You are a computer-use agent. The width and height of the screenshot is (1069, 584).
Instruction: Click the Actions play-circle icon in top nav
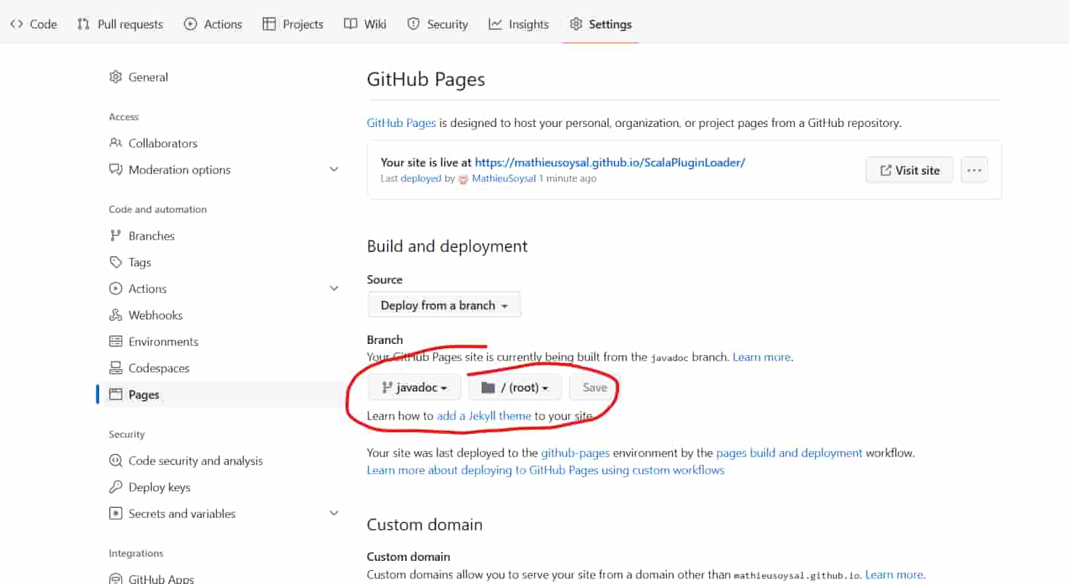(x=191, y=24)
